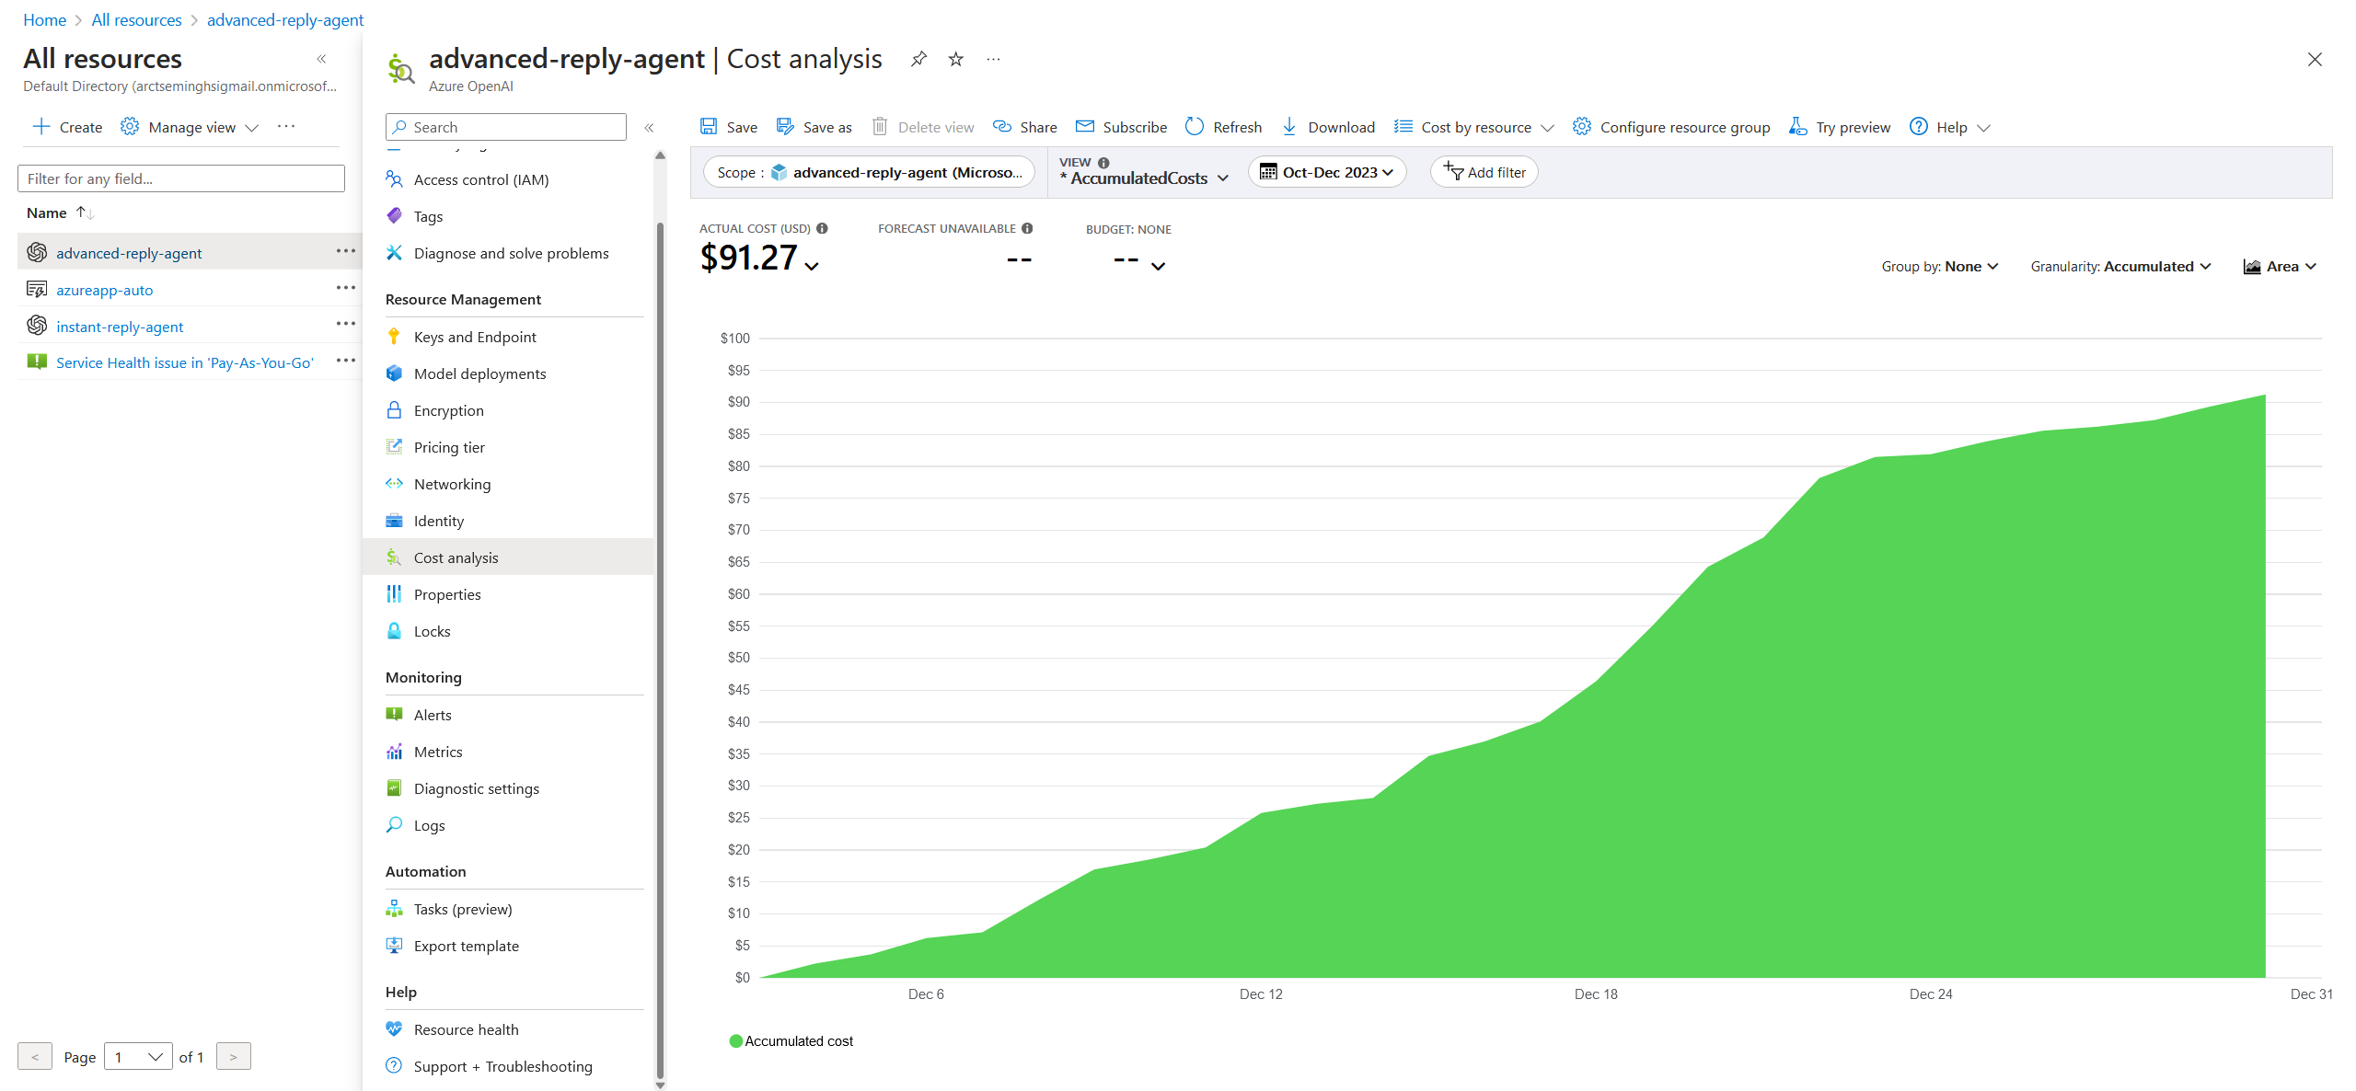The width and height of the screenshot is (2356, 1091).
Task: Click the Refresh toolbar icon
Action: [1195, 127]
